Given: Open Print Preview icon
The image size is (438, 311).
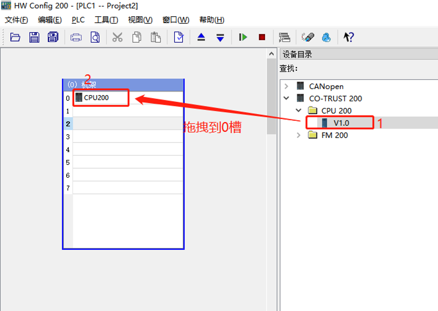Looking at the screenshot, I should [95, 37].
